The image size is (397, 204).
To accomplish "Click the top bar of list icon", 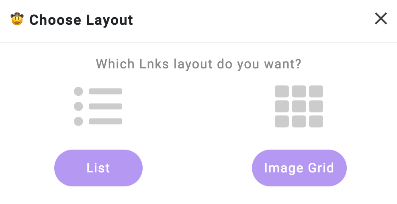I will (106, 91).
